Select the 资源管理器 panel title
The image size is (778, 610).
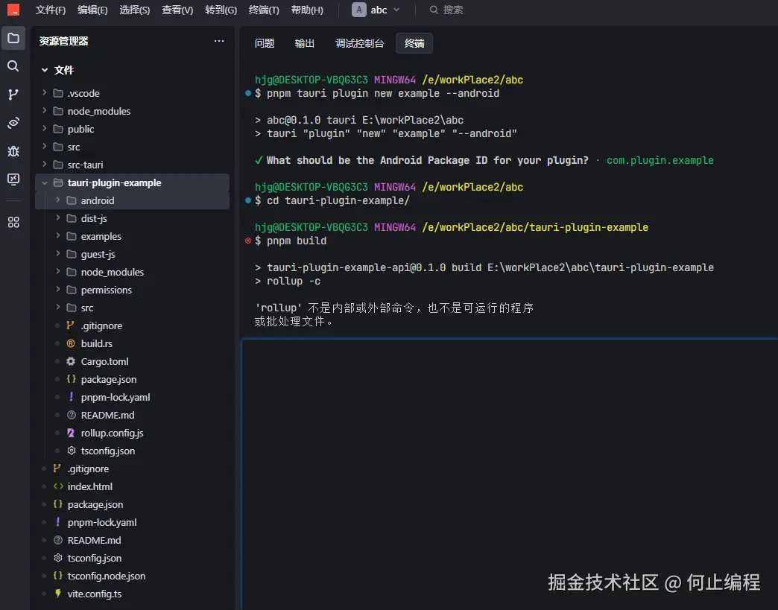click(x=63, y=41)
